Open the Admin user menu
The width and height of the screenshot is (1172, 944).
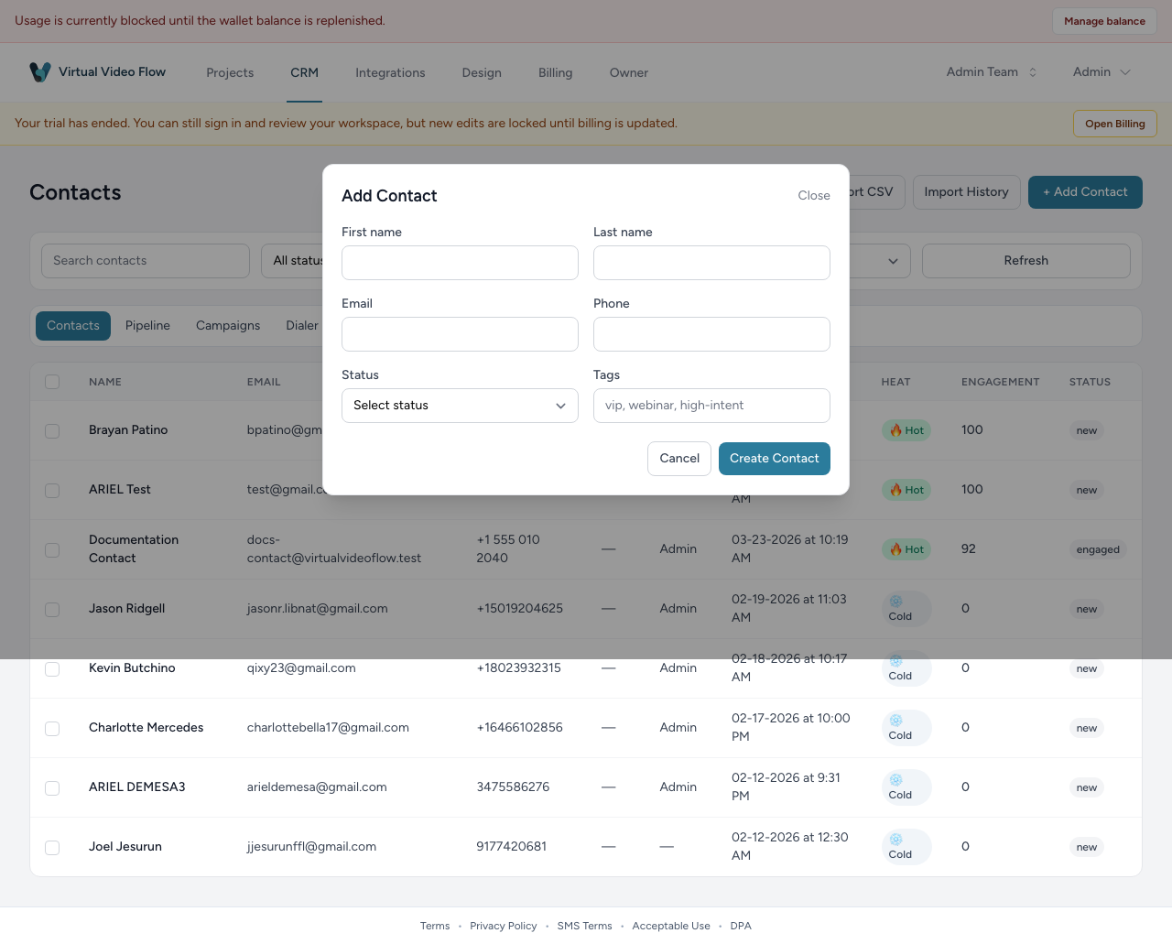pyautogui.click(x=1101, y=72)
